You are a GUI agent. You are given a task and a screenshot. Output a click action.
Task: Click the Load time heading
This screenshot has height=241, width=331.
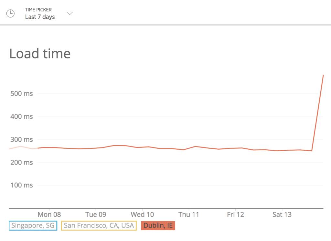40,54
